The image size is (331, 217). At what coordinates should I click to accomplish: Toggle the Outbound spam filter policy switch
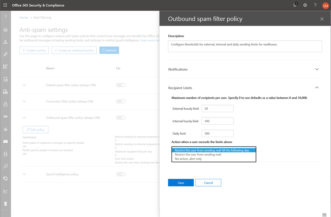click(121, 117)
